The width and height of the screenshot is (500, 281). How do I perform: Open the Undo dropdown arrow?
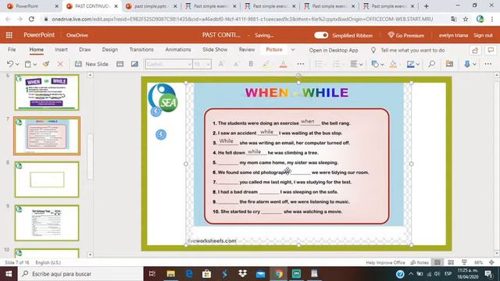[17, 64]
